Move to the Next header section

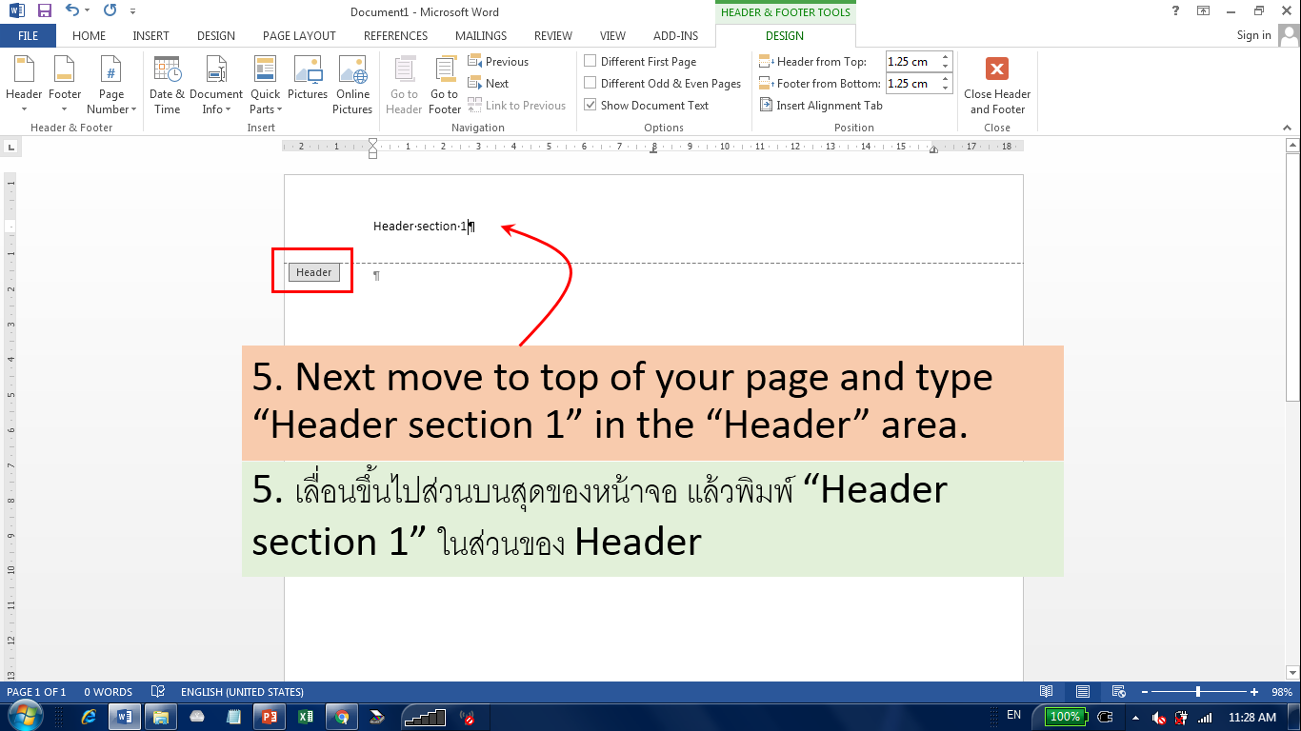[x=487, y=83]
